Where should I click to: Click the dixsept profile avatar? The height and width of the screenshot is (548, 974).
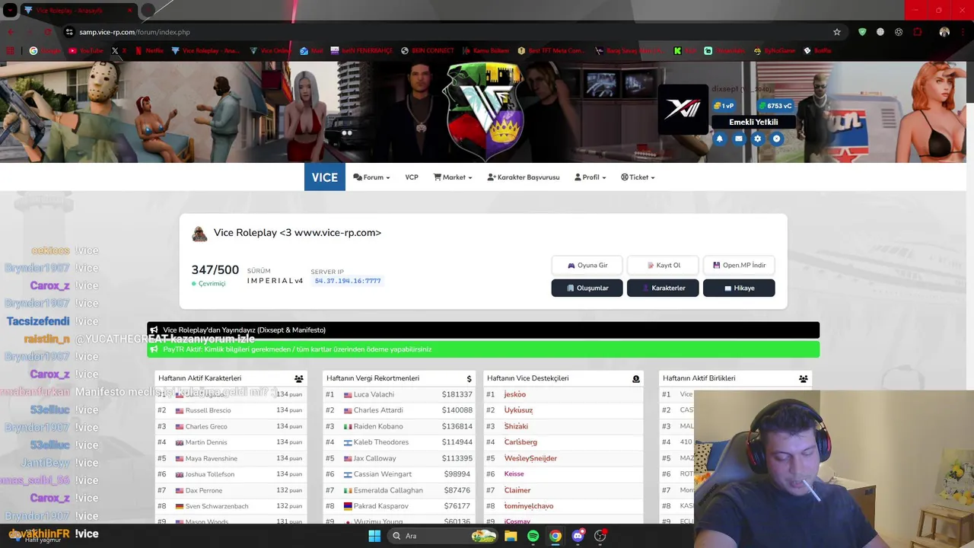(x=683, y=110)
